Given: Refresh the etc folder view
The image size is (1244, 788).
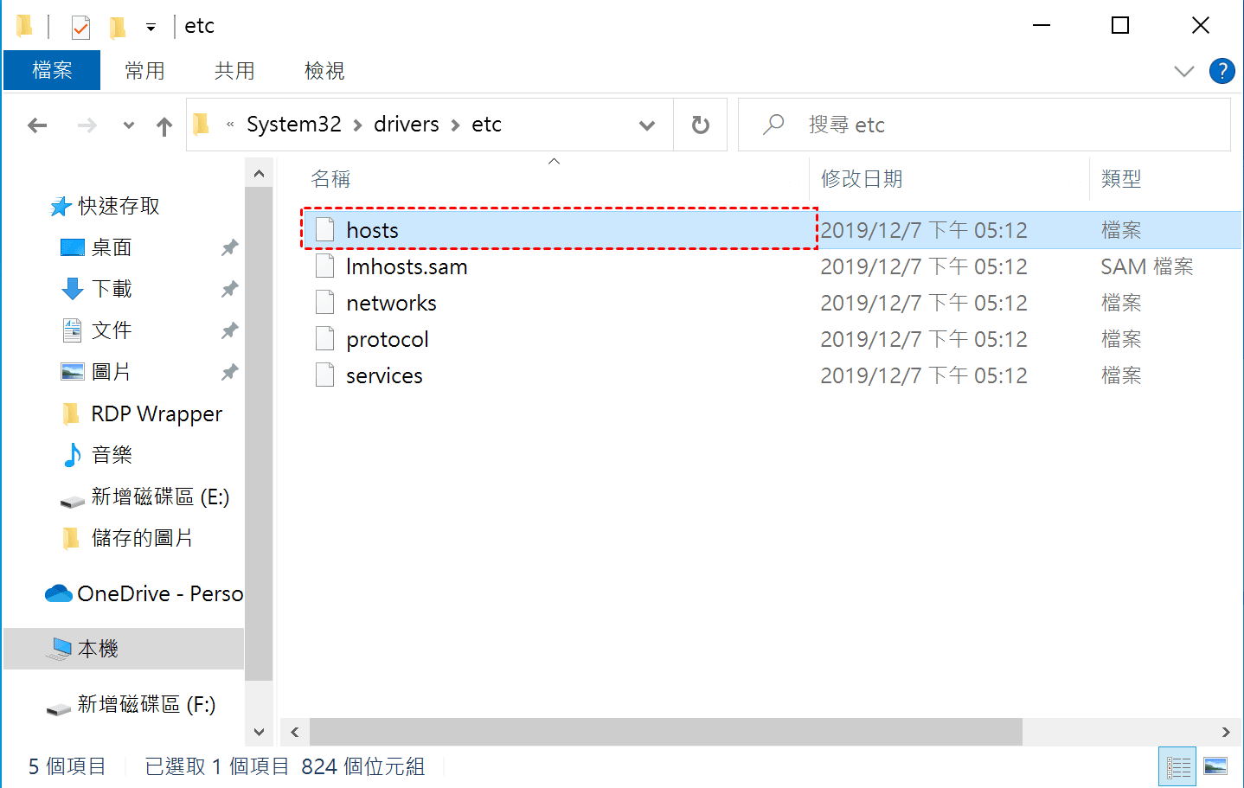Looking at the screenshot, I should 701,125.
